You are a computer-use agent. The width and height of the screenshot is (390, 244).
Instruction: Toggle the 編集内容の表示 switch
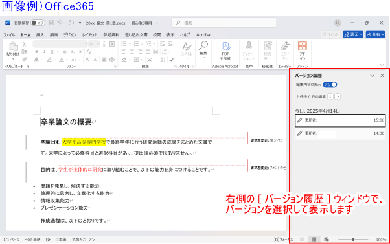pos(330,85)
